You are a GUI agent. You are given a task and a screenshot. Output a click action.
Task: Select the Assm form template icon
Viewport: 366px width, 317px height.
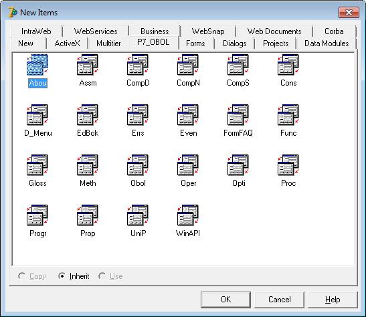pyautogui.click(x=88, y=65)
